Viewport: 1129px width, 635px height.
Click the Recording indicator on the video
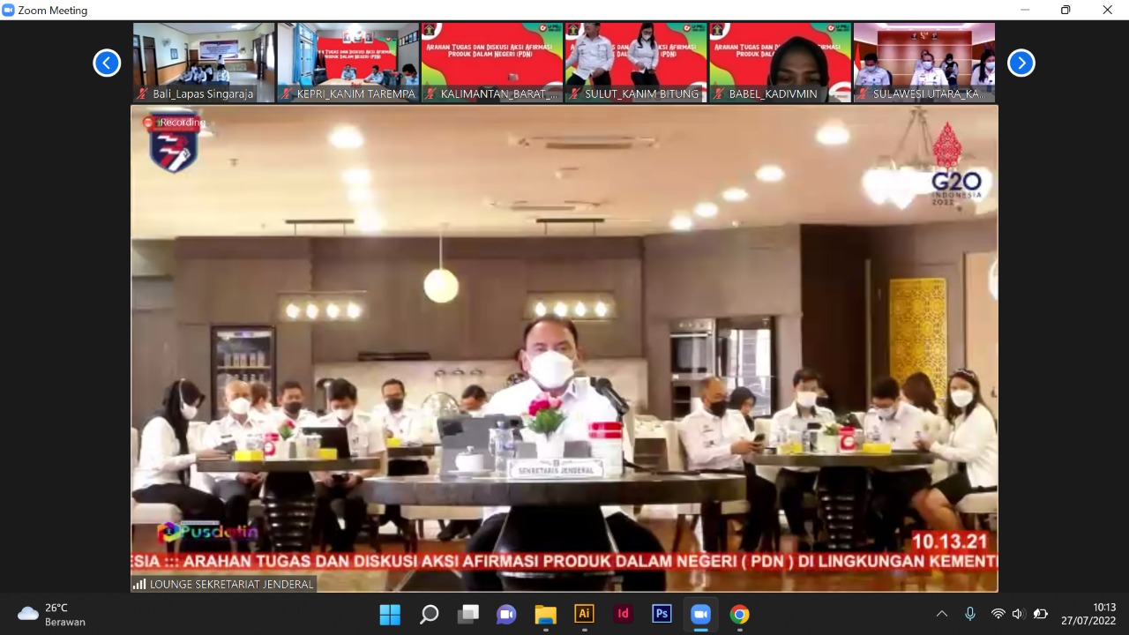pyautogui.click(x=175, y=123)
